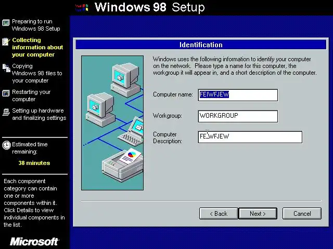Click 'Restarting your computer' step text
333x249 pixels.
[x=31, y=95]
